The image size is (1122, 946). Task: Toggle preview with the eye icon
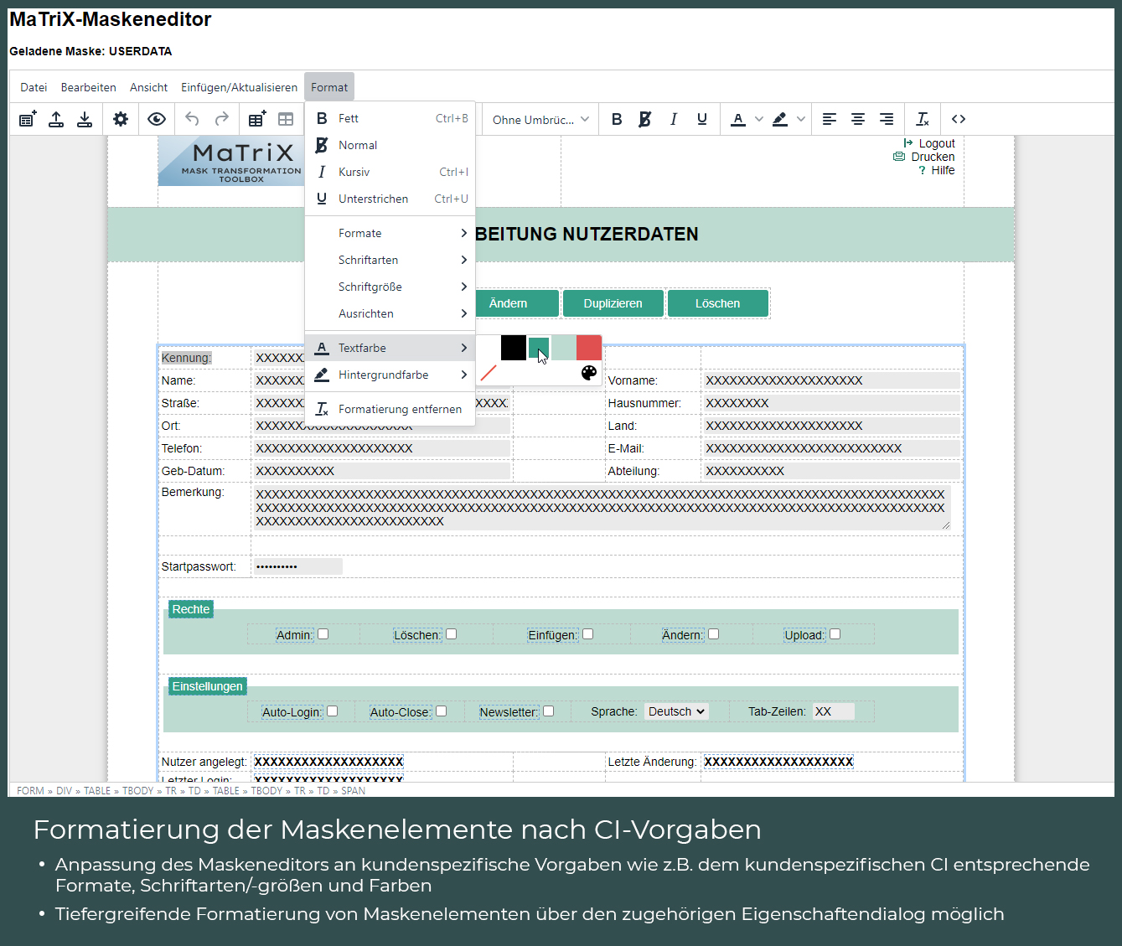(157, 120)
